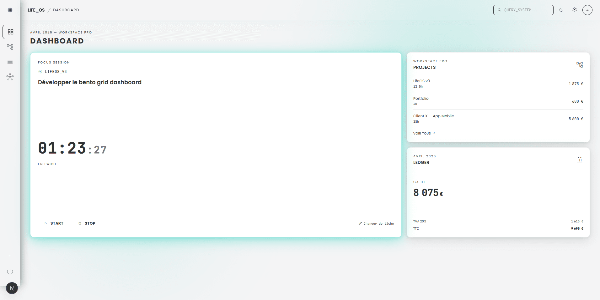
Task: Open the list view icon in sidebar
Action: tap(10, 62)
